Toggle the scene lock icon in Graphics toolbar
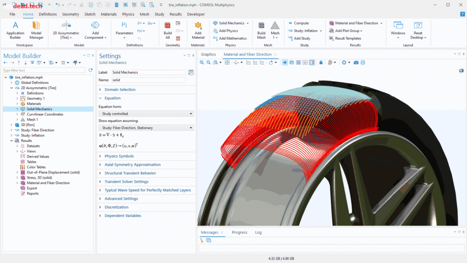The image size is (467, 263). tap(321, 63)
